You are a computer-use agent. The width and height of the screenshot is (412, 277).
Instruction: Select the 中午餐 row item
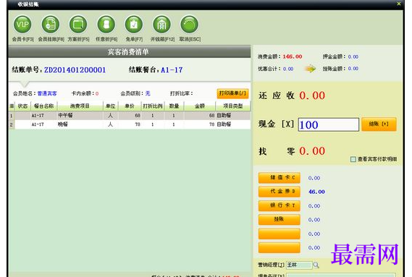(65, 115)
